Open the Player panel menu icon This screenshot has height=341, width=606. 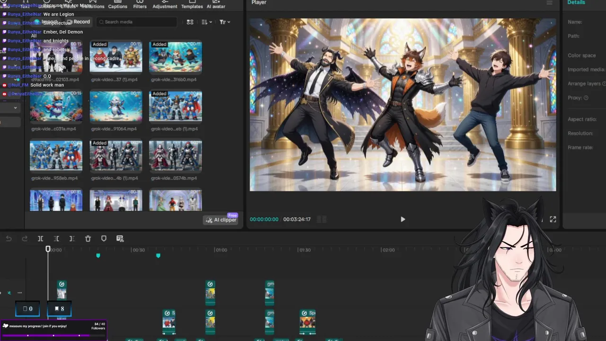coord(549,3)
